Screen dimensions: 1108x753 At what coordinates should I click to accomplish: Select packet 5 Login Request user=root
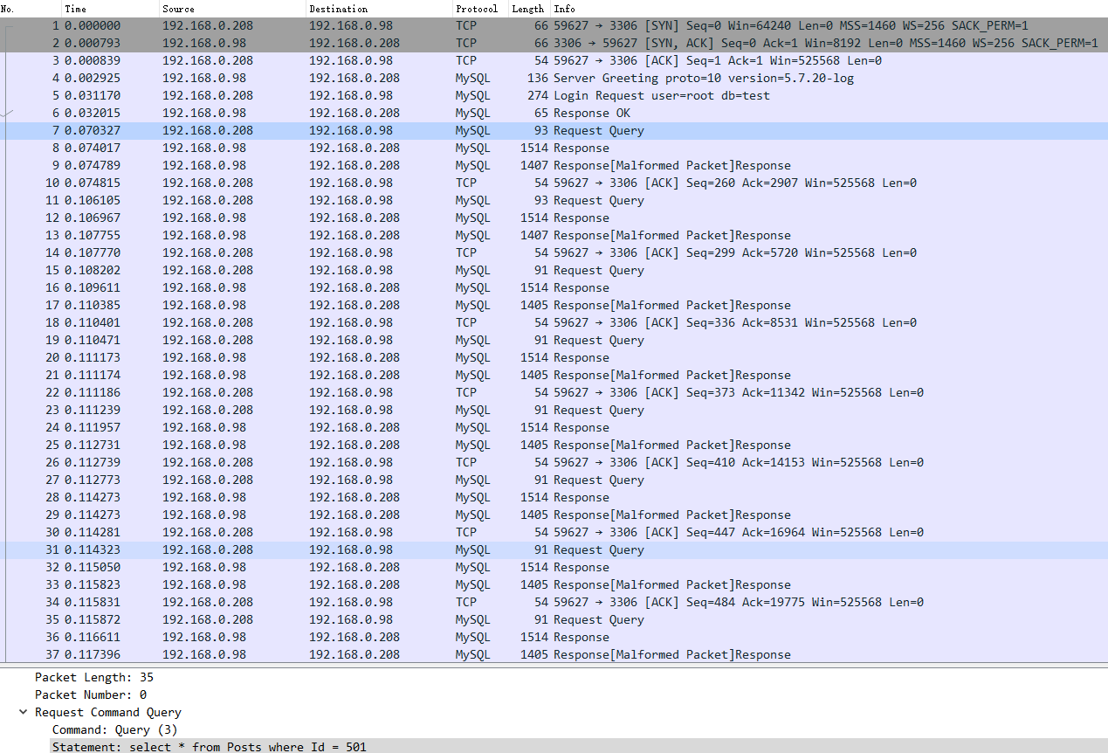point(554,95)
